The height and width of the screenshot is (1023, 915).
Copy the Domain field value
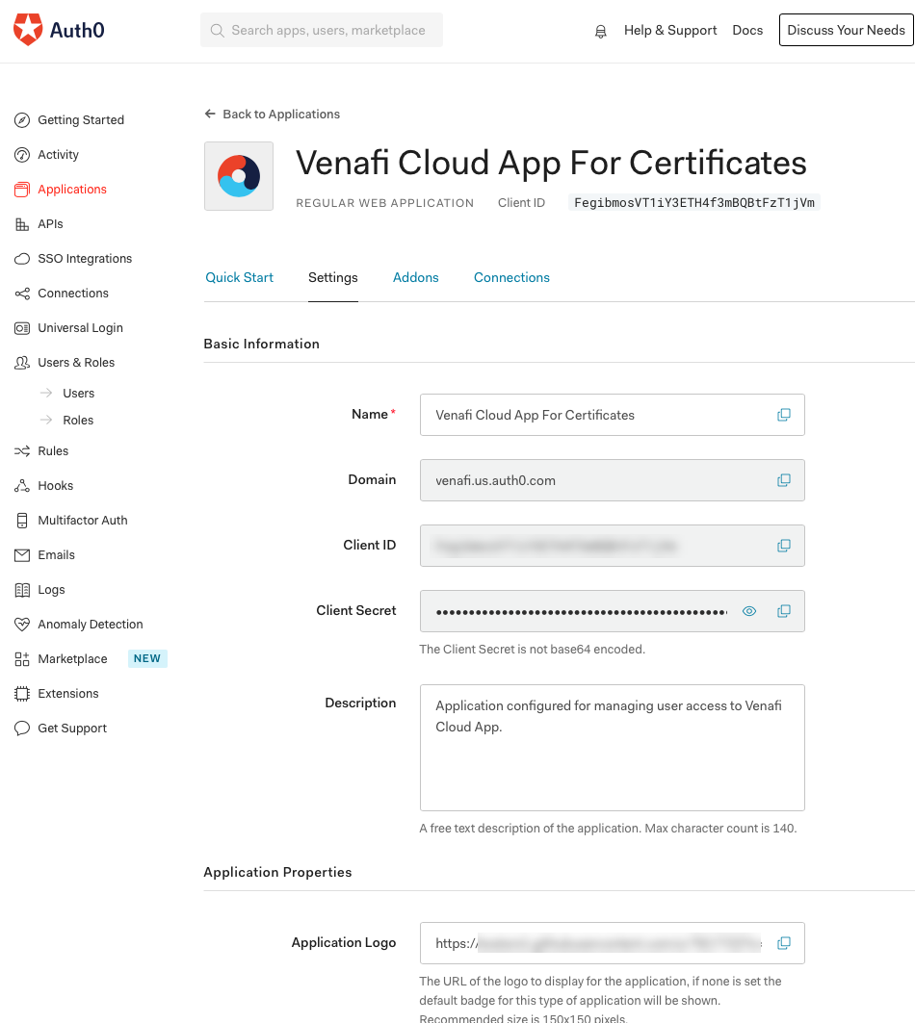tap(784, 480)
